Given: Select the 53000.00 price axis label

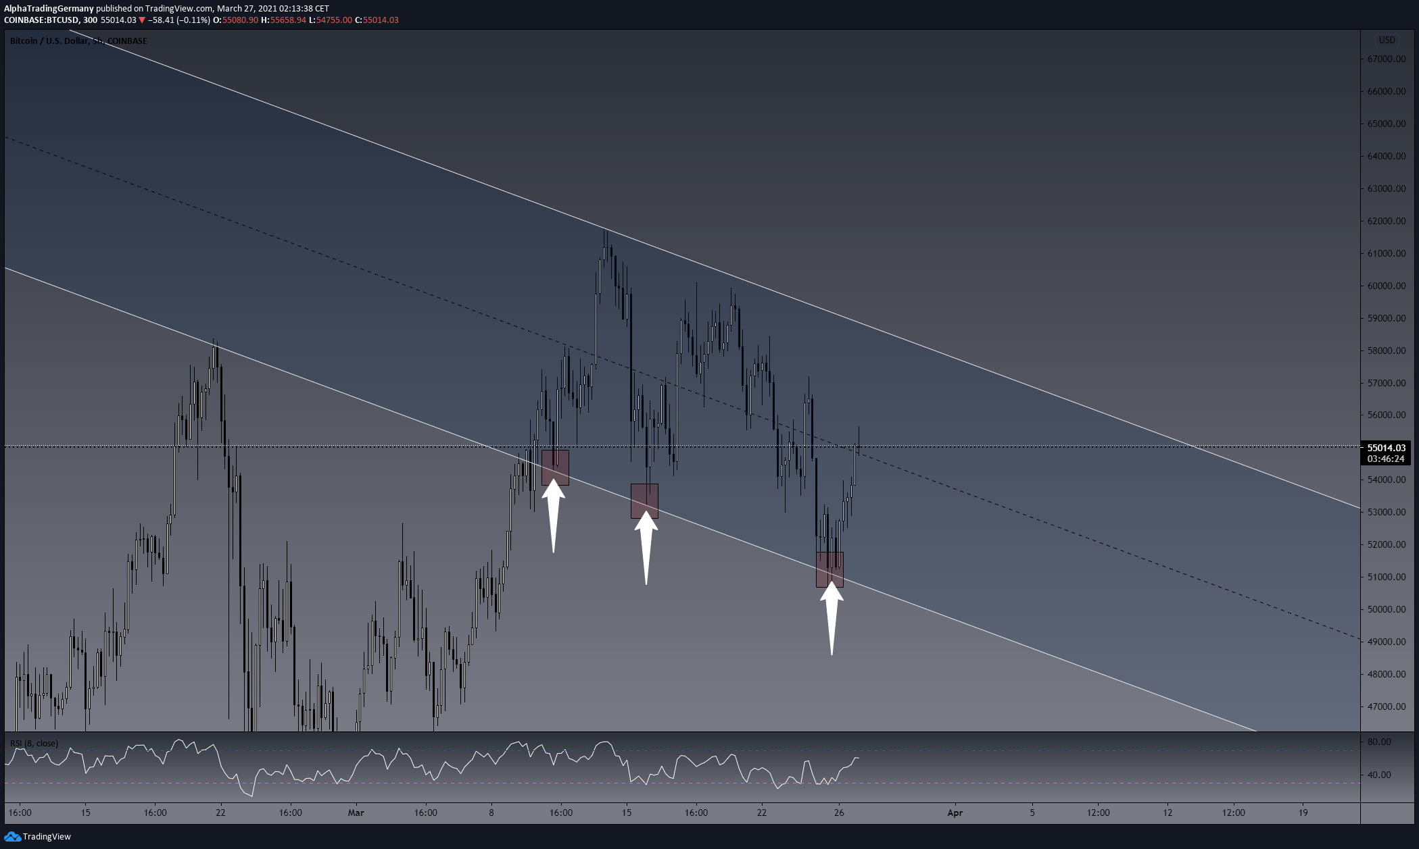Looking at the screenshot, I should (x=1387, y=512).
